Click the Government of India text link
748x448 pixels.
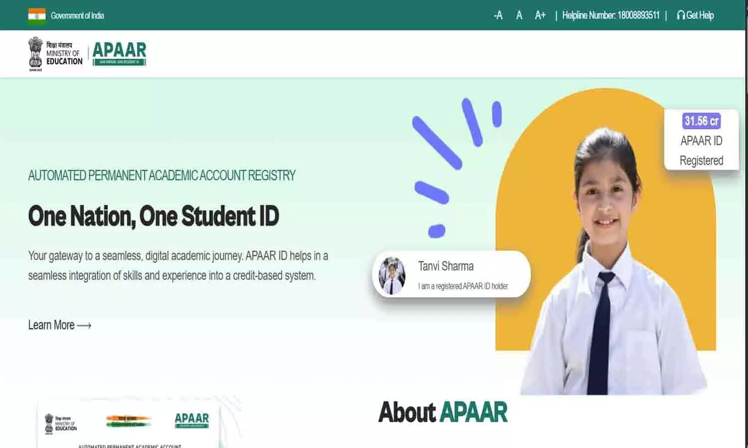click(77, 15)
